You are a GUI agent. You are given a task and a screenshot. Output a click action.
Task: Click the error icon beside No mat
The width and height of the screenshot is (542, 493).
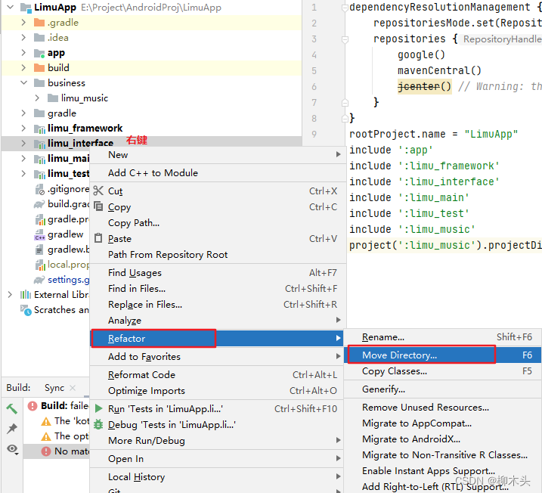pyautogui.click(x=46, y=451)
